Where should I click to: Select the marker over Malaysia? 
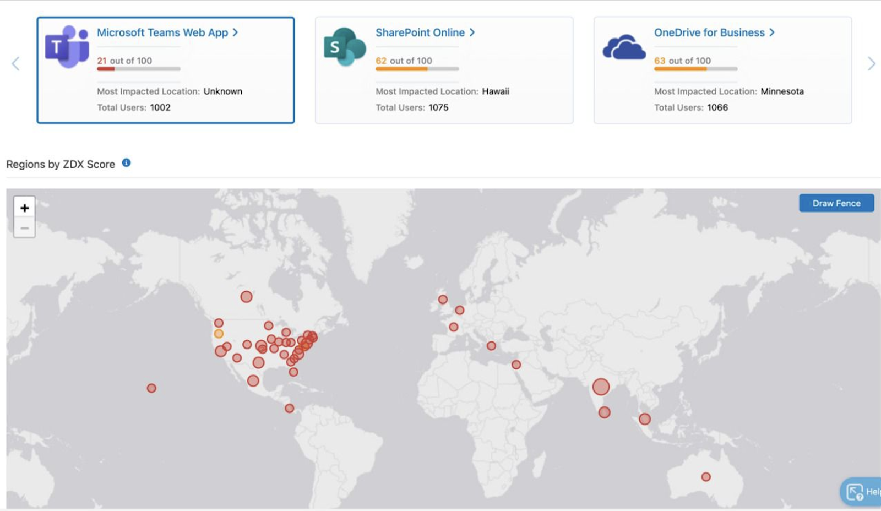tap(645, 419)
